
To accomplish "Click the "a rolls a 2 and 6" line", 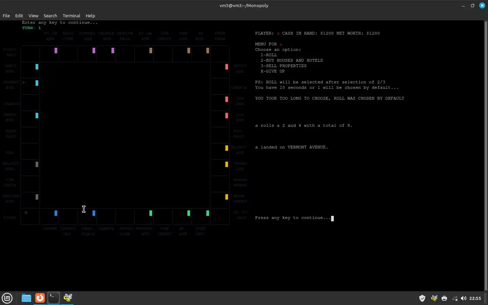I will (x=304, y=125).
